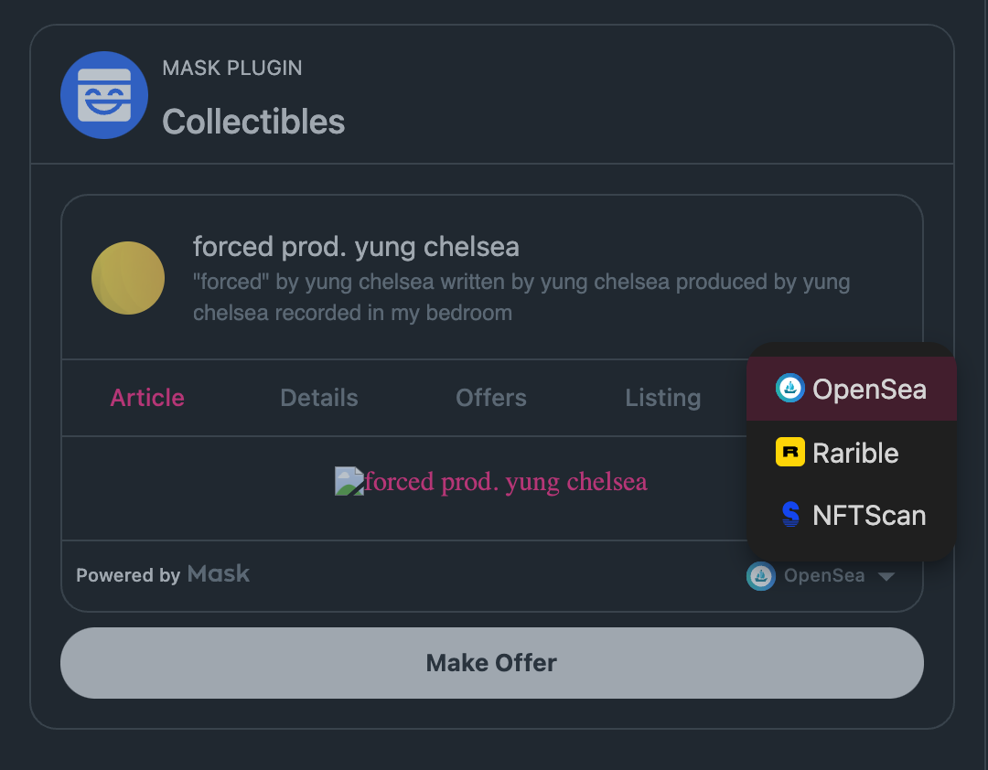988x770 pixels.
Task: View the Offers tab
Action: 491,398
